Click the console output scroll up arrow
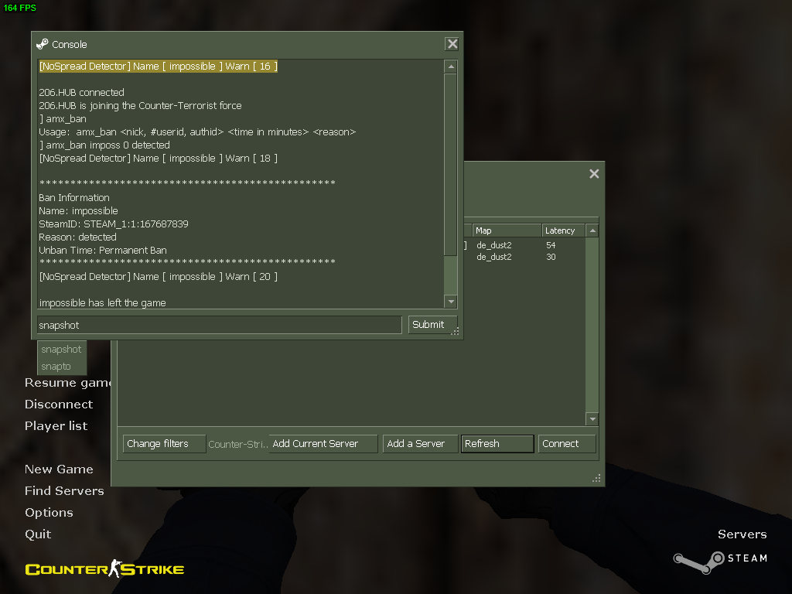The image size is (792, 594). pyautogui.click(x=451, y=67)
